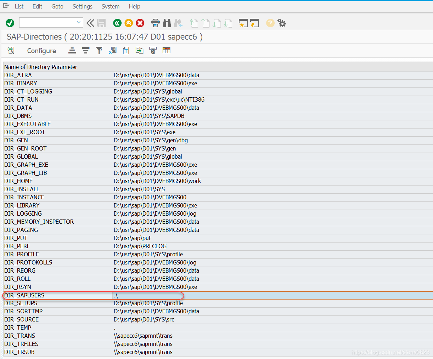Screen dimensions: 433x359
Task: Select the DIR_CT_LOGGING parameter
Action: tap(28, 91)
